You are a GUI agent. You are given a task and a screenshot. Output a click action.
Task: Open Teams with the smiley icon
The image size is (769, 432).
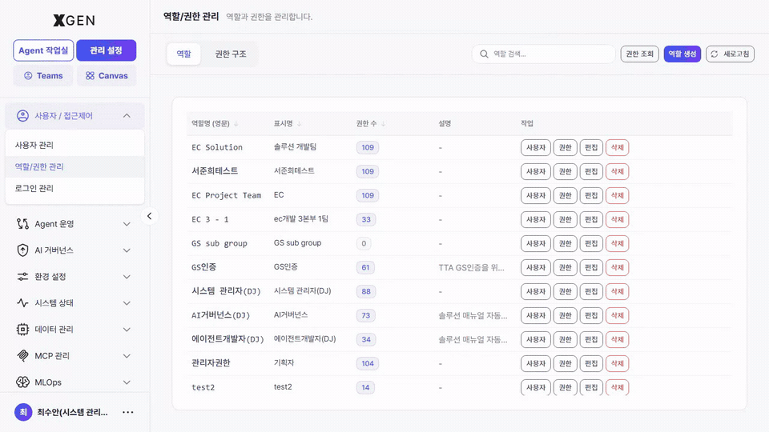[43, 76]
